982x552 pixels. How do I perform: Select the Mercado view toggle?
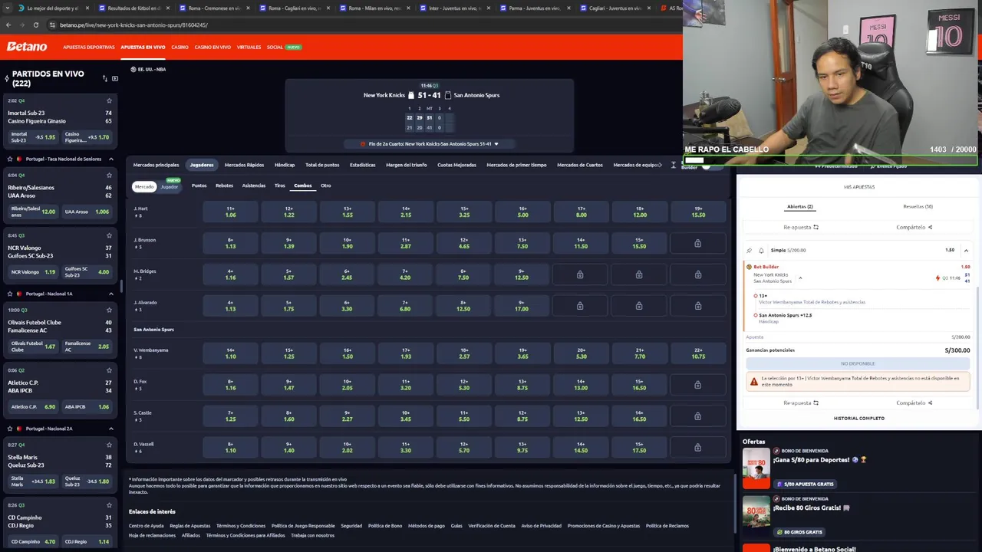(144, 186)
